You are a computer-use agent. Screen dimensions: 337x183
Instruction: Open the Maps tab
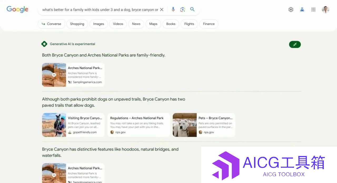point(153,24)
